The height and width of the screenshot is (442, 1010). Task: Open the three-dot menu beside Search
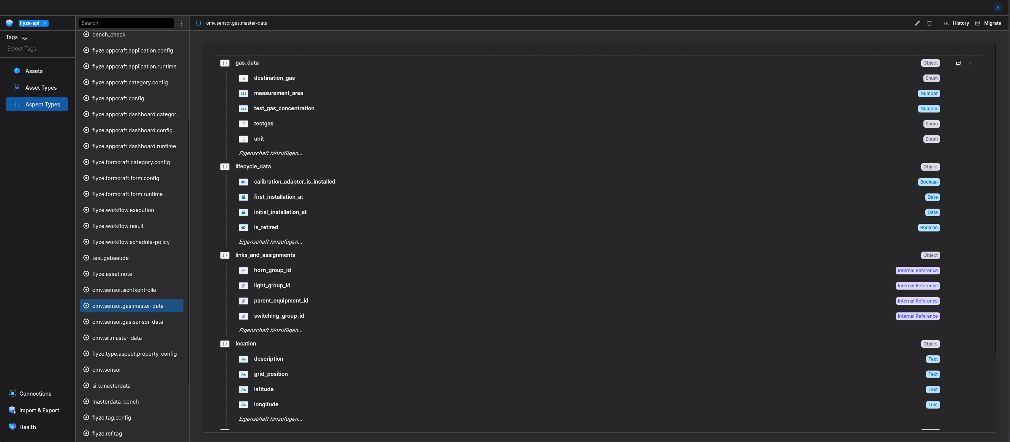pos(182,23)
